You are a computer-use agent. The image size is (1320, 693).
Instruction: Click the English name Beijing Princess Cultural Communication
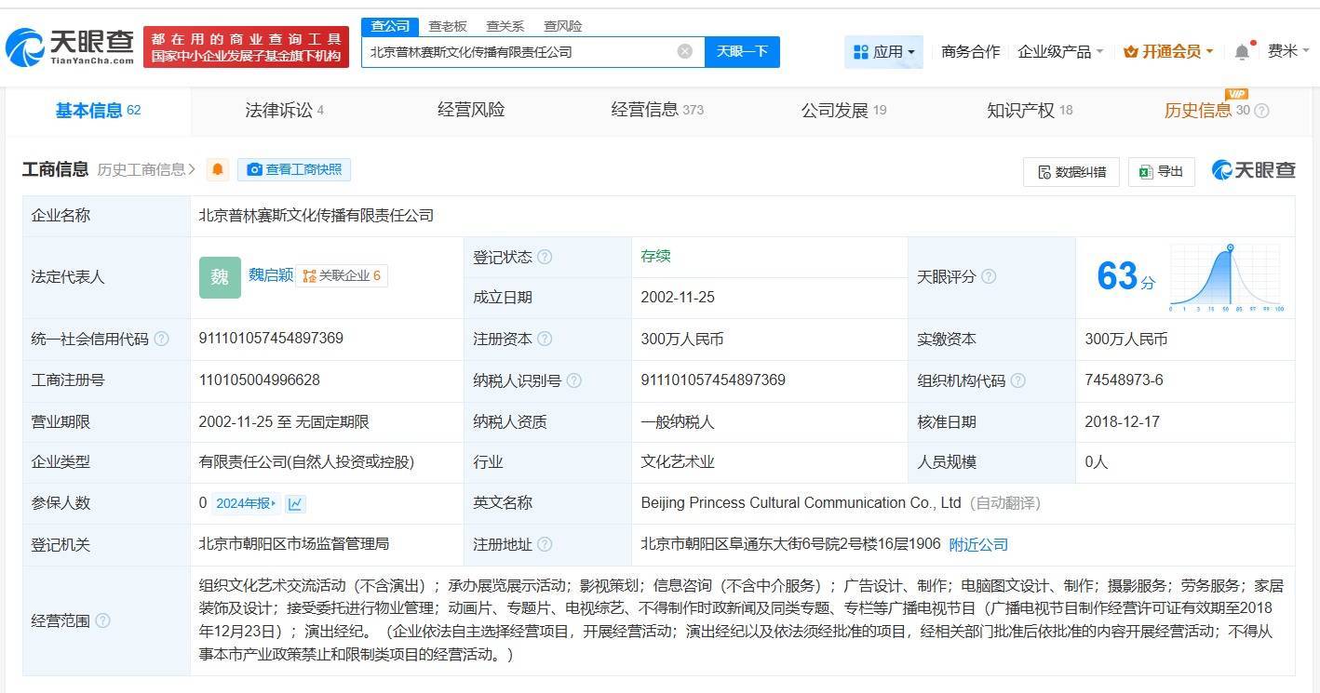tap(801, 503)
